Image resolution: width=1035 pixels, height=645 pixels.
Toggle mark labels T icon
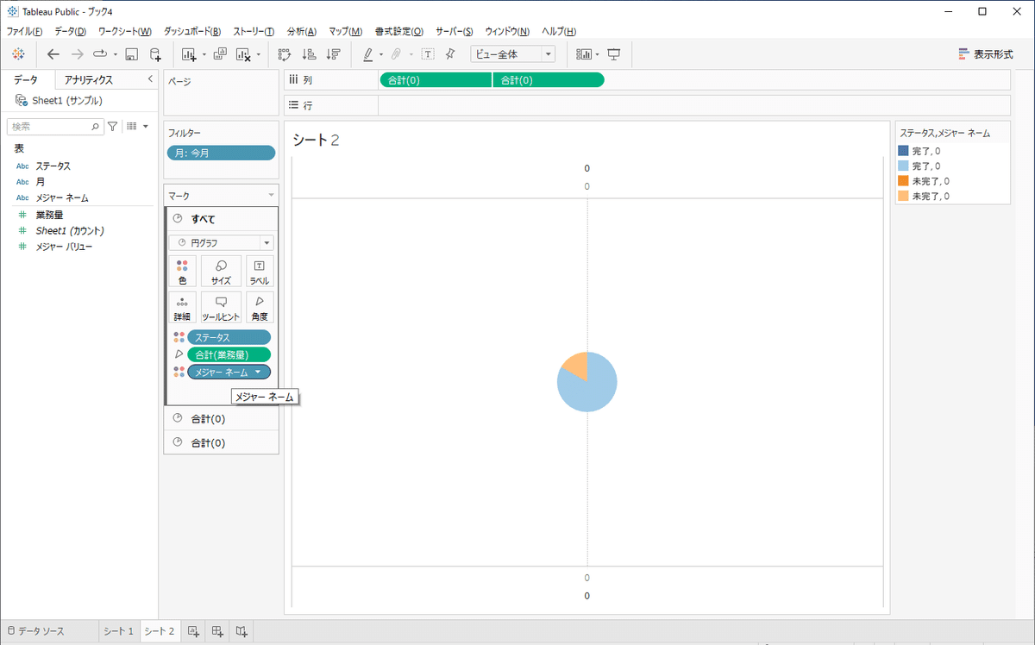(427, 54)
